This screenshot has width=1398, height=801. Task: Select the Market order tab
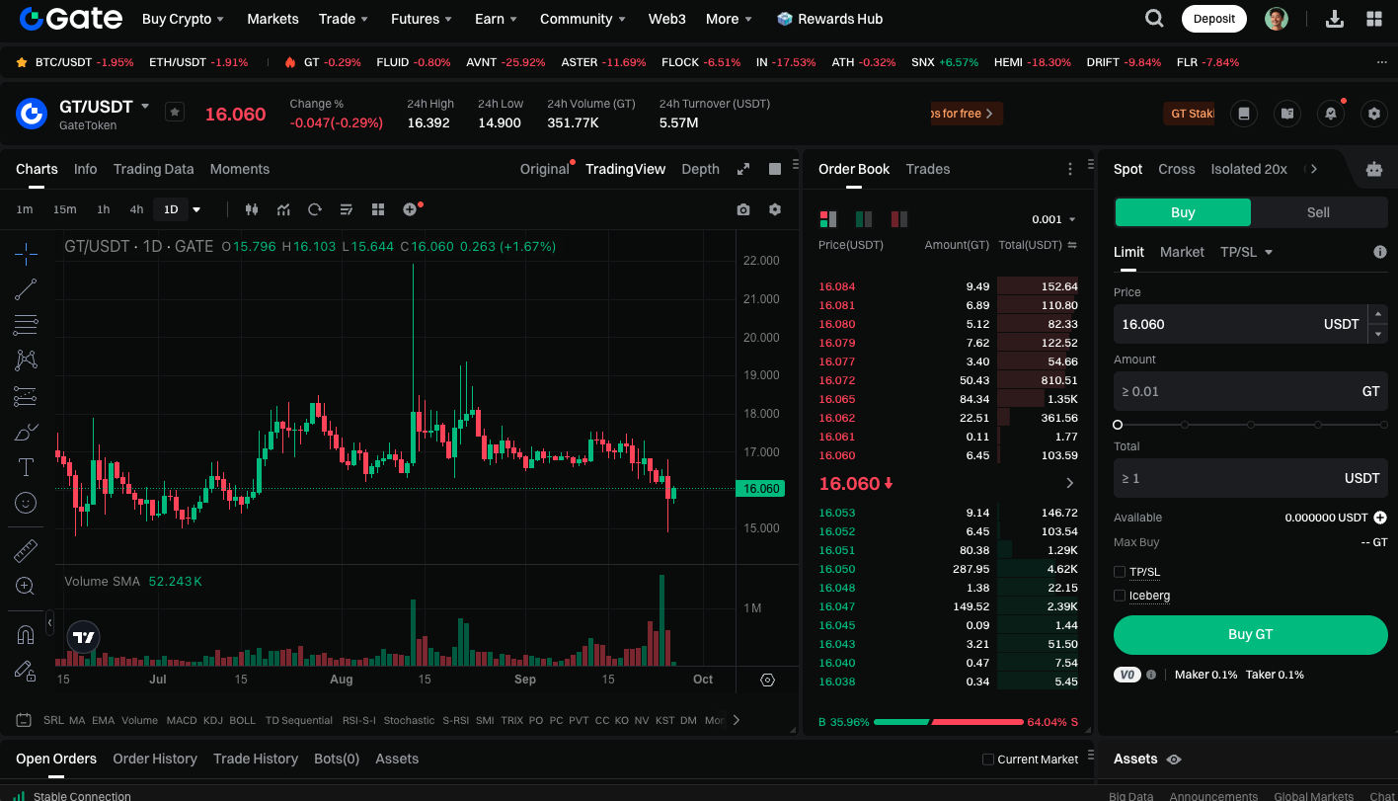pos(1182,252)
